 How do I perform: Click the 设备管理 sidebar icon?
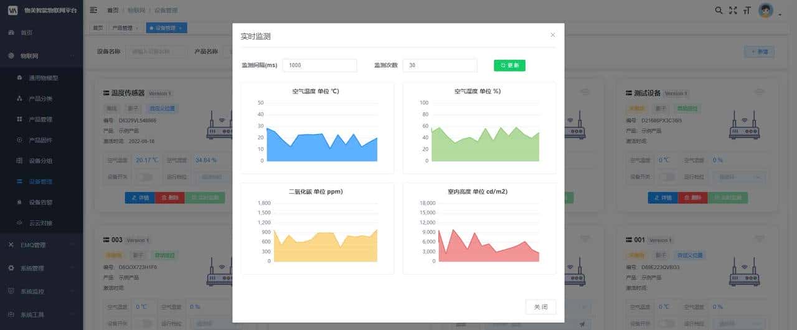tap(20, 181)
